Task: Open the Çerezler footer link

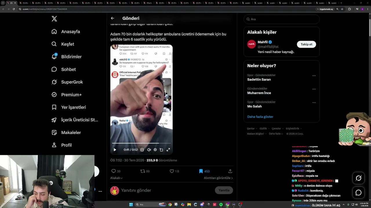Action: [276, 129]
